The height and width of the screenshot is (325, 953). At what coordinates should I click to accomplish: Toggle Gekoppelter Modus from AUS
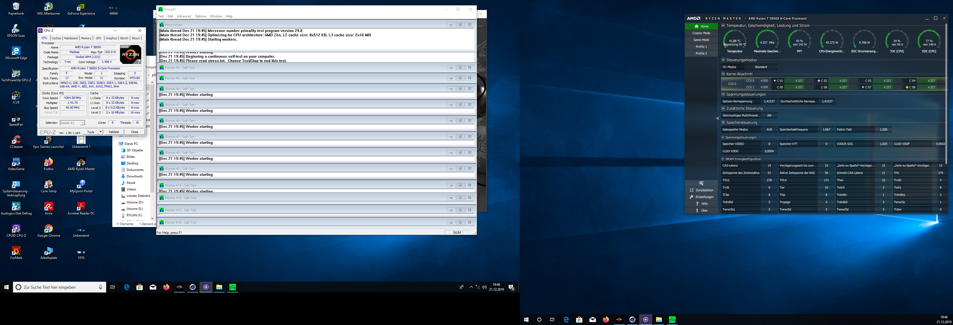(769, 129)
